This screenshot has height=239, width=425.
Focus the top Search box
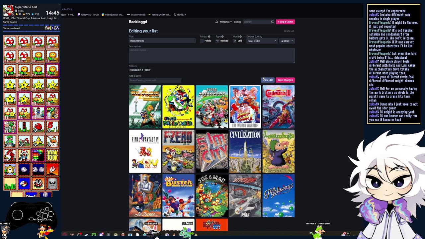pos(256,22)
